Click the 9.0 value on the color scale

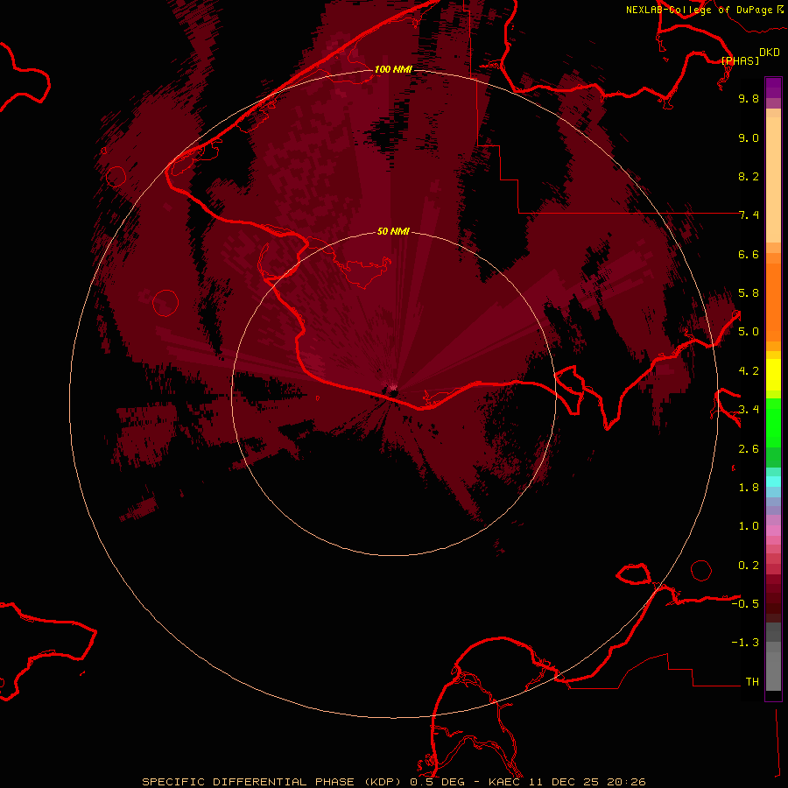pyautogui.click(x=749, y=138)
